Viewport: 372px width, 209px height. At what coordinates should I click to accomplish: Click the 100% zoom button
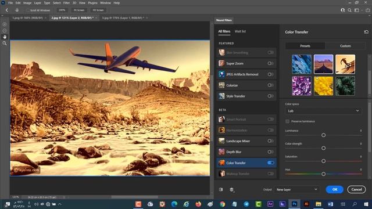pyautogui.click(x=62, y=10)
